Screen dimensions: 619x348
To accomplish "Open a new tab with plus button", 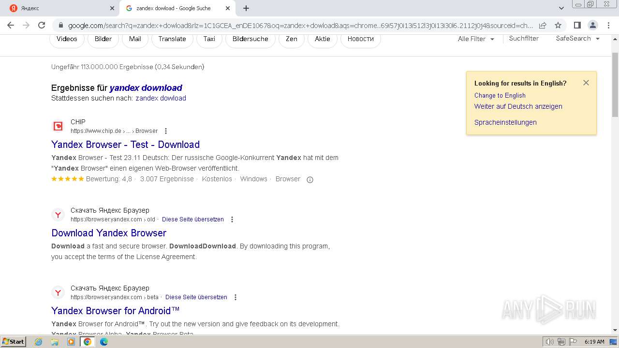I will tap(246, 8).
